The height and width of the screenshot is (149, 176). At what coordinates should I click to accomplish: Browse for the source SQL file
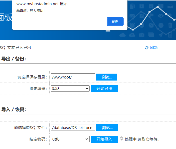(x=107, y=127)
